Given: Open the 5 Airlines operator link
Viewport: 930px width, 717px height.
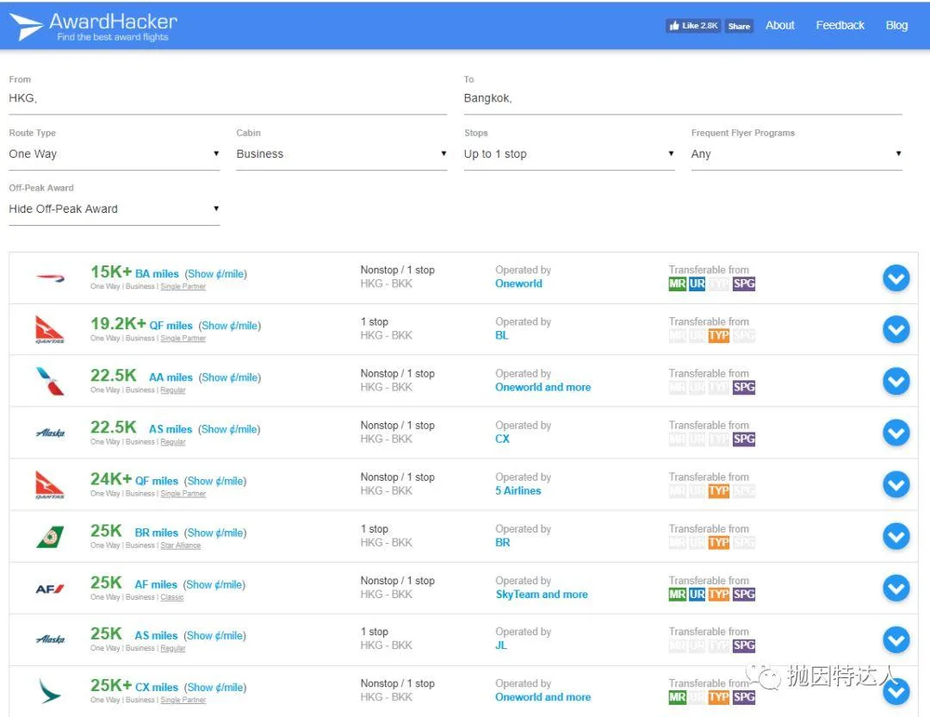Looking at the screenshot, I should click(518, 491).
